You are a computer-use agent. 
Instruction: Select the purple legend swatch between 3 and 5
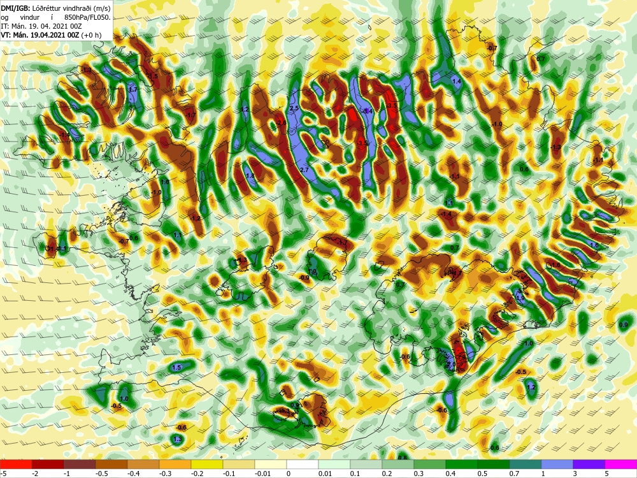point(589,464)
